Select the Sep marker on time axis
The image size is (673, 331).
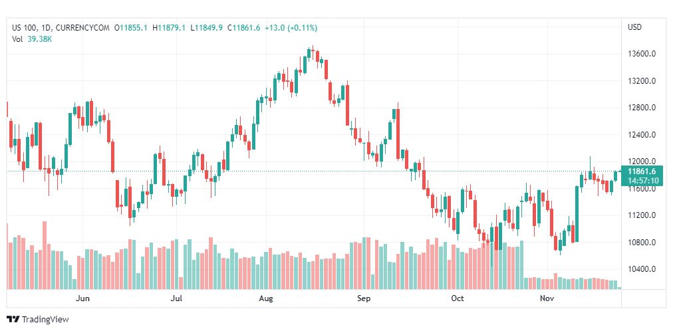[363, 298]
